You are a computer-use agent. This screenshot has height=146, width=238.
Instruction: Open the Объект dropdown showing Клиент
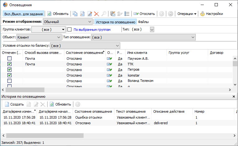pos(39,37)
